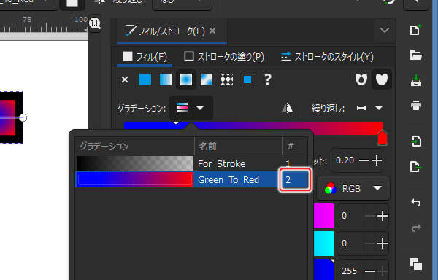The image size is (438, 280).
Task: Select the For_Stroke gradient row
Action: pyautogui.click(x=192, y=163)
